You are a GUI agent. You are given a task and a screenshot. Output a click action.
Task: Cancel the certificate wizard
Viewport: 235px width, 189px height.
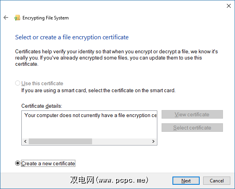point(217,180)
